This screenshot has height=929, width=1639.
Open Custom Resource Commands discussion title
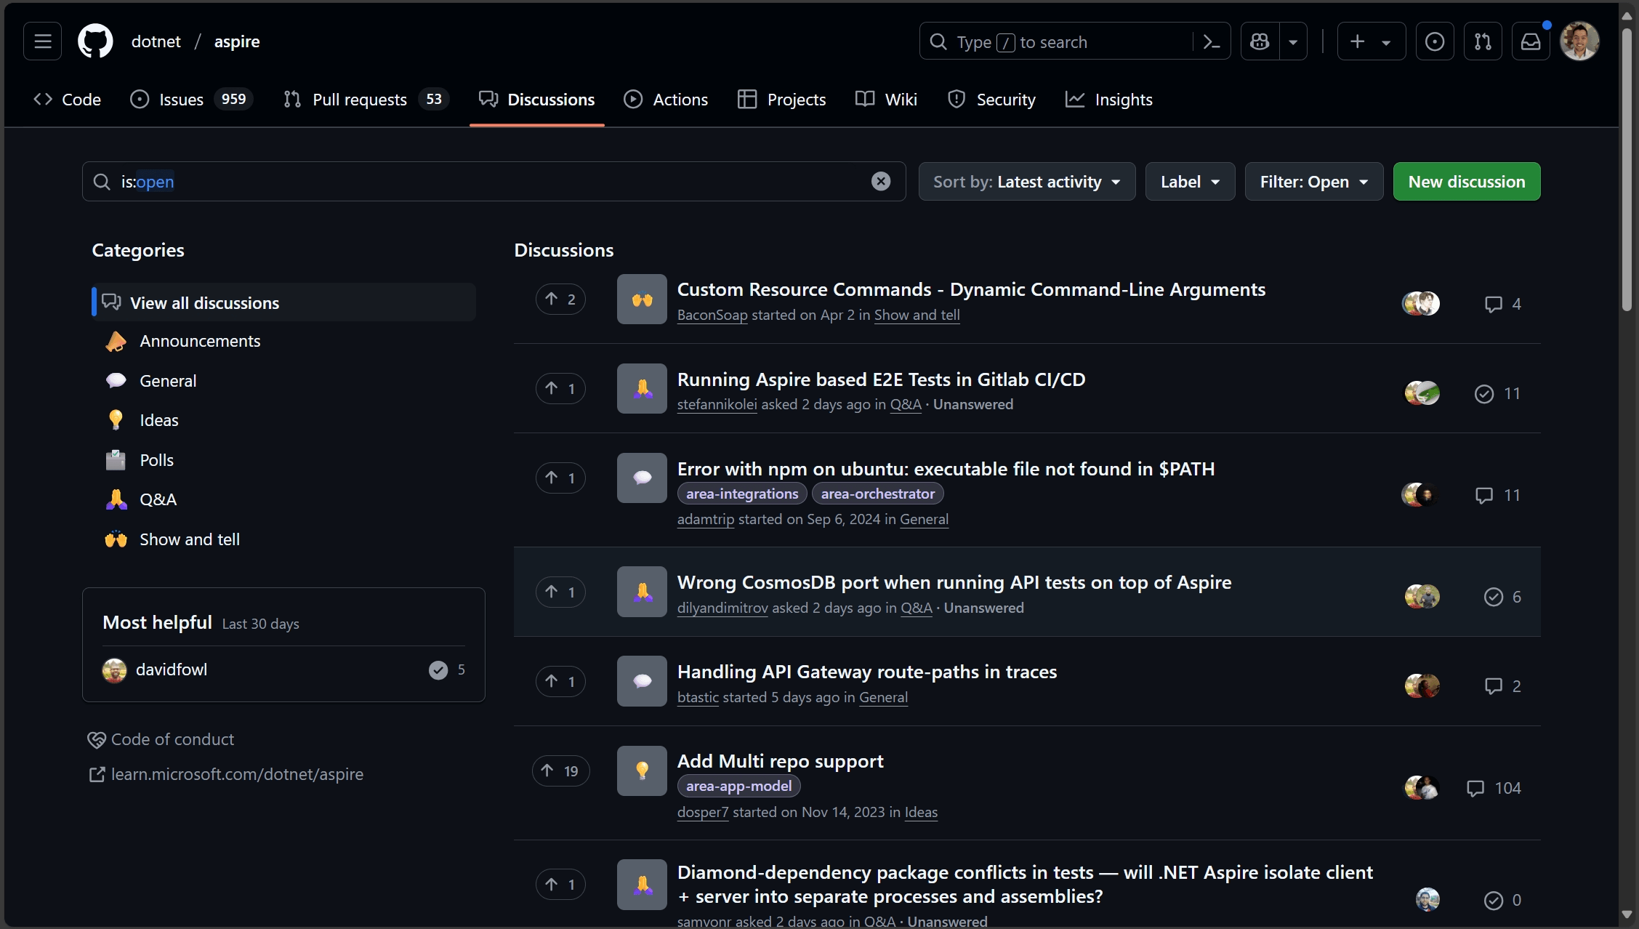(x=971, y=289)
